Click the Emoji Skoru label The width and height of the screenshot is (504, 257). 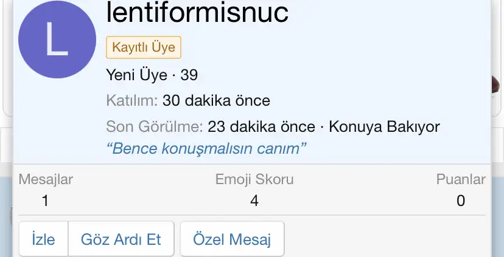[x=254, y=179]
